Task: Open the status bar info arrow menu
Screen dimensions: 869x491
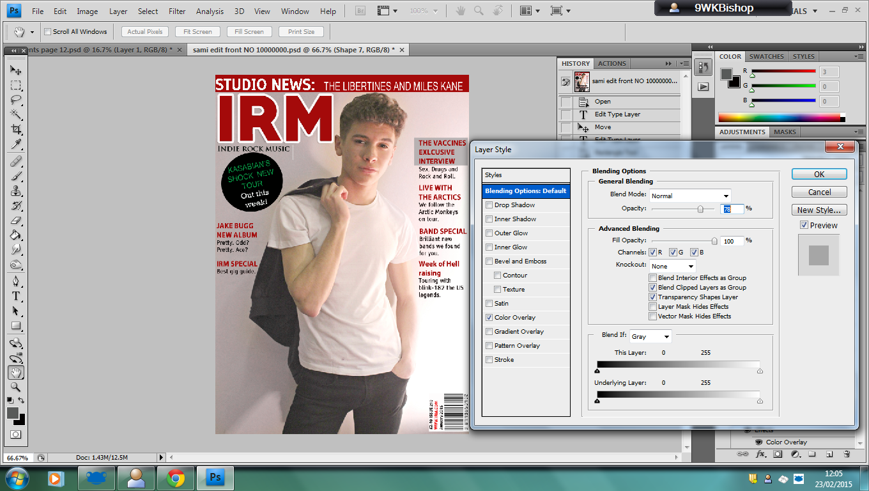Action: [161, 457]
